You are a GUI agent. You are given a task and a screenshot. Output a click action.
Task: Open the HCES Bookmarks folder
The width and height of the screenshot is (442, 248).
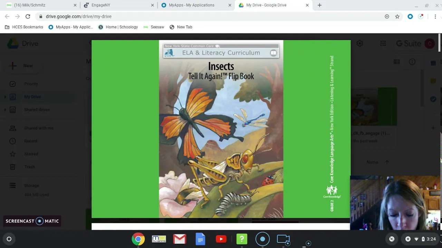(24, 27)
